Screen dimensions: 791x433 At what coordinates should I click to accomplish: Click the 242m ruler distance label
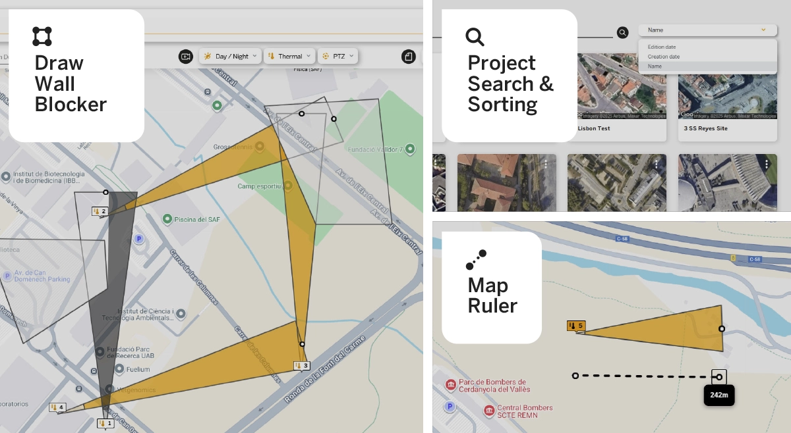click(x=719, y=395)
